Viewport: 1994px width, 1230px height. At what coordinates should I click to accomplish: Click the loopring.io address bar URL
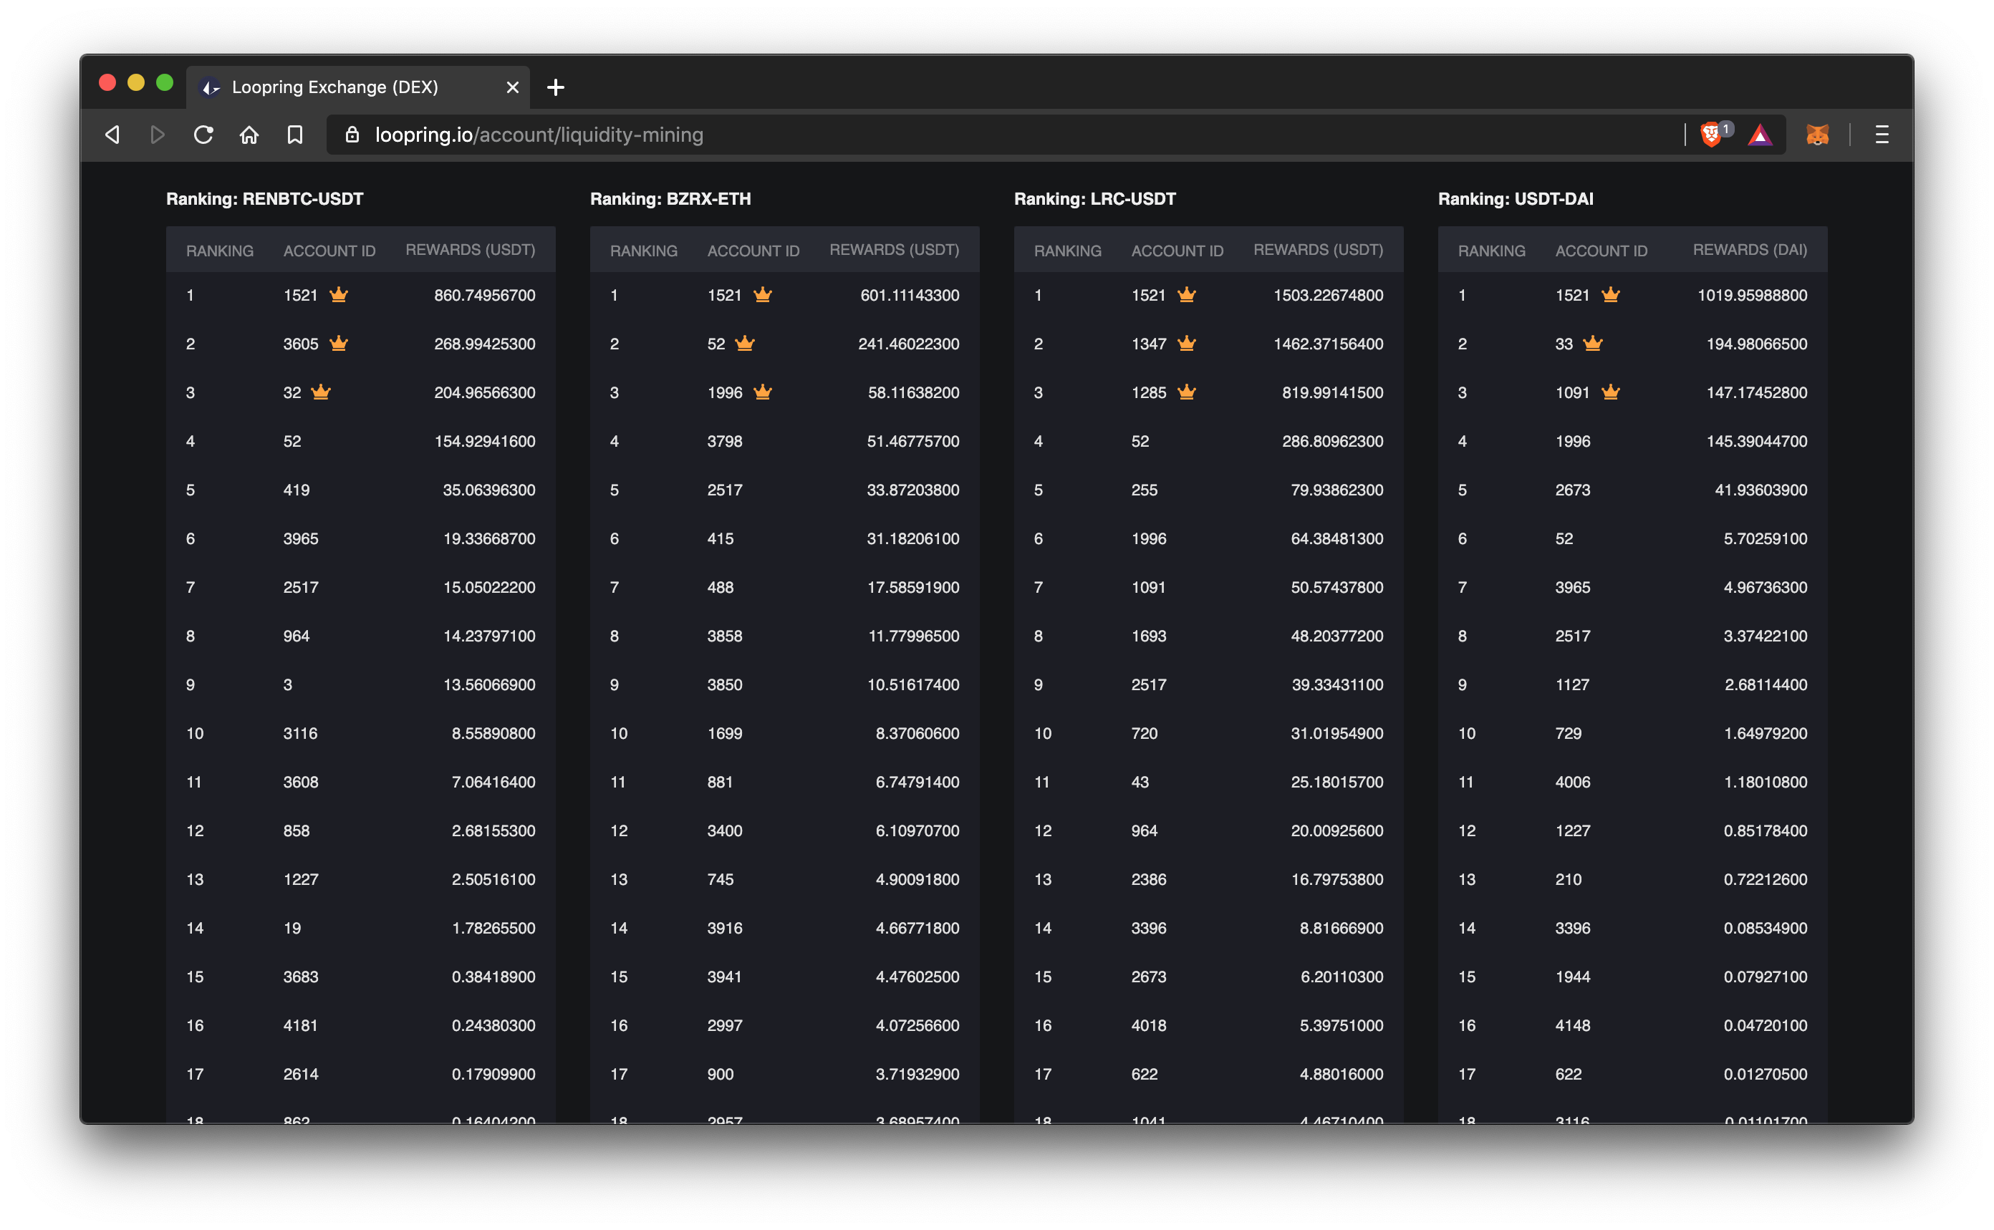(x=539, y=134)
